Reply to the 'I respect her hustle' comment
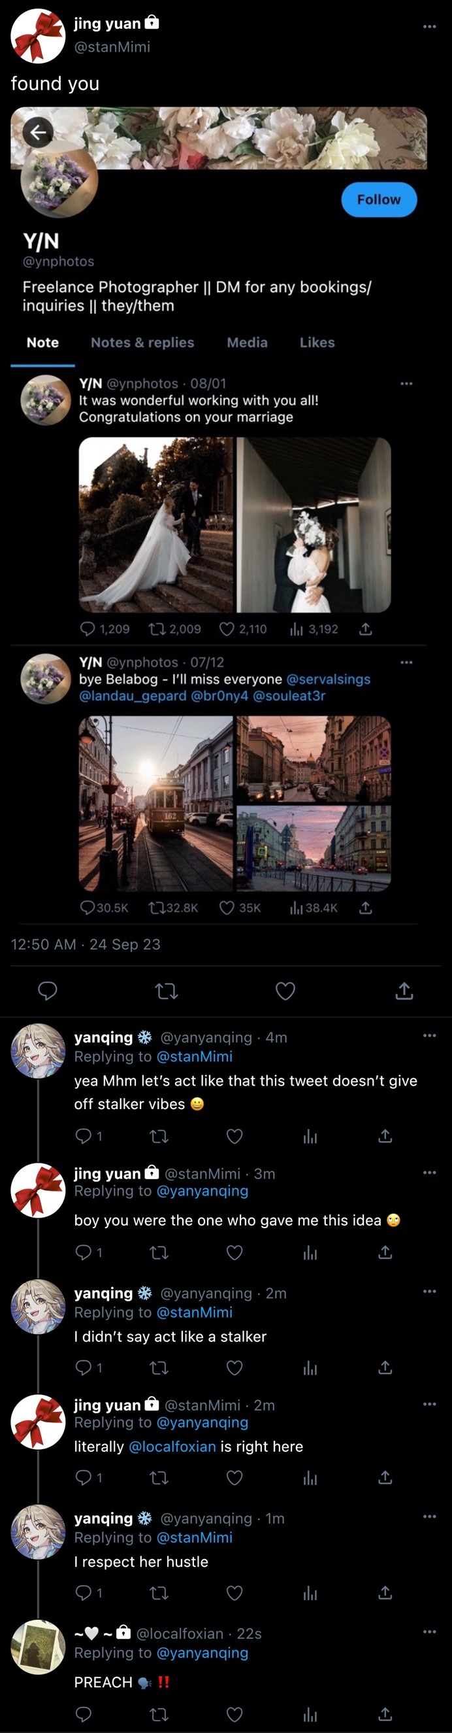 [x=84, y=1592]
